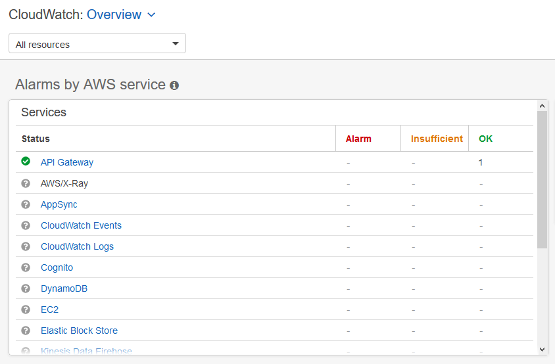Click the info icon beside Alarms by AWS service
This screenshot has height=364, width=555.
[174, 85]
